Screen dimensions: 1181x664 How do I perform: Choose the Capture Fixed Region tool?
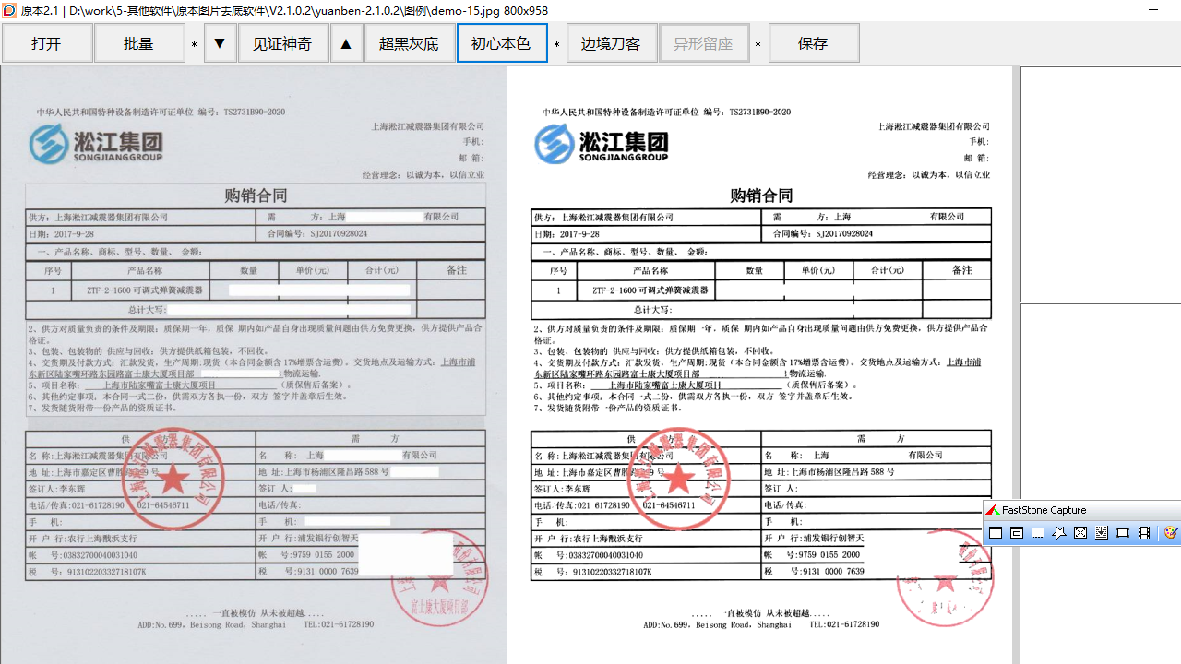[1122, 532]
